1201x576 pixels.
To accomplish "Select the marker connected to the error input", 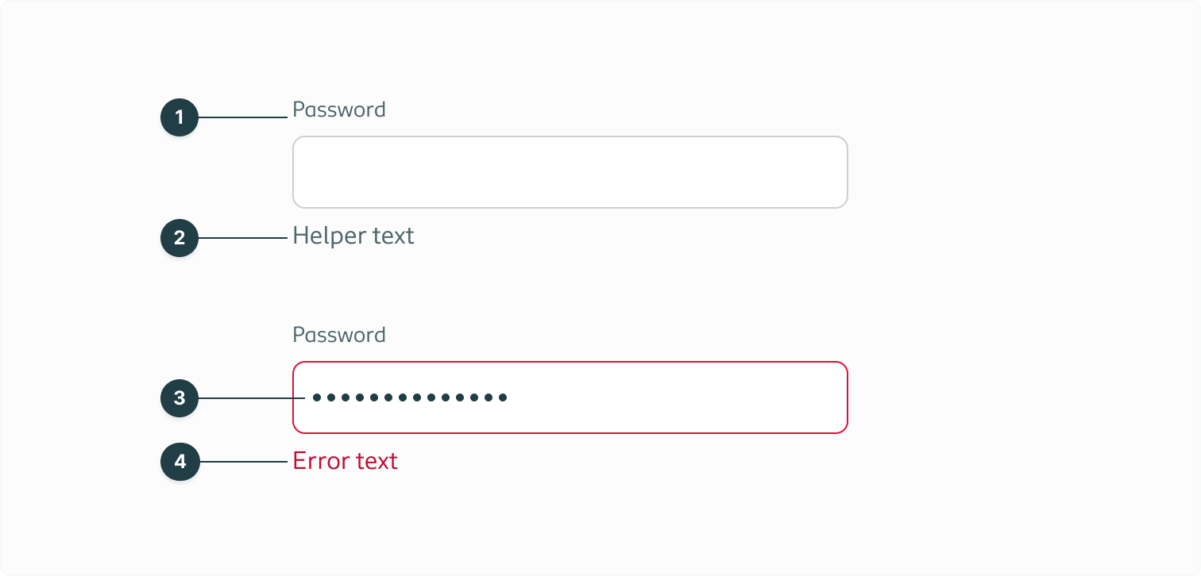I will (180, 398).
